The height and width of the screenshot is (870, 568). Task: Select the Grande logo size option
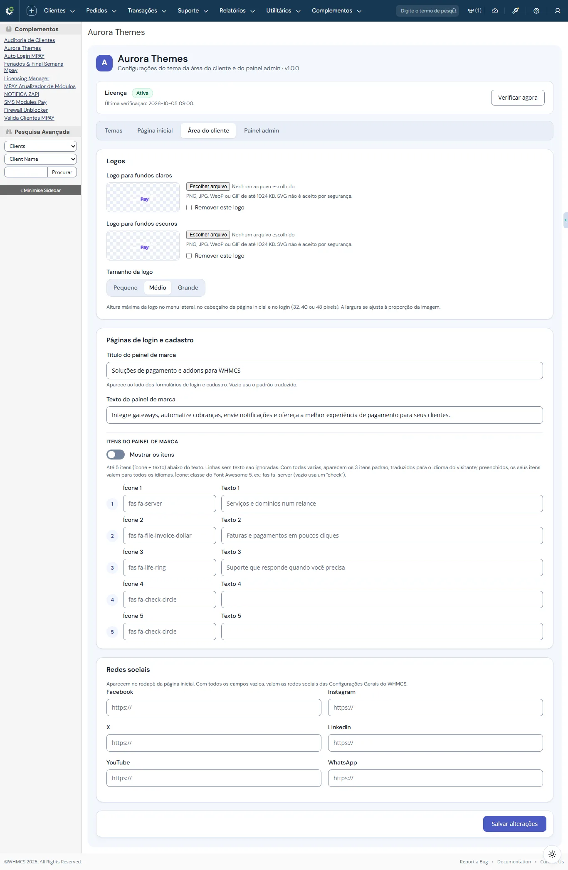coord(188,288)
